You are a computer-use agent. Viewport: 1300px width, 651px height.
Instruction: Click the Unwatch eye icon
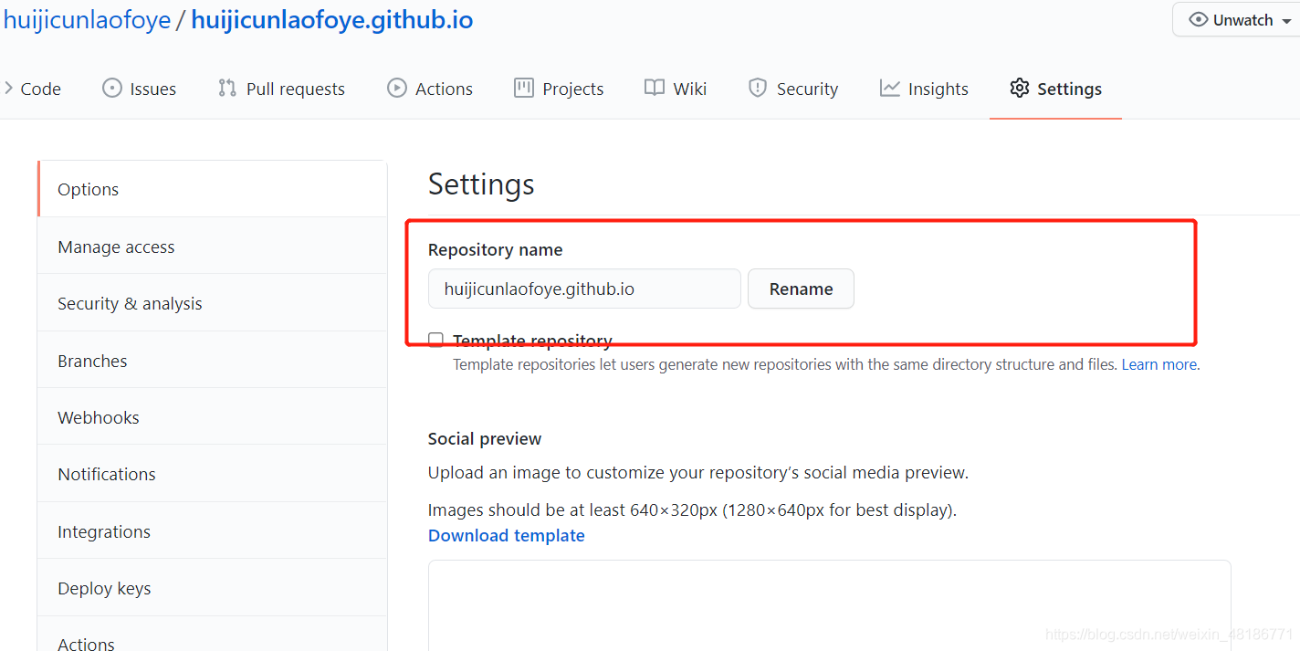click(x=1198, y=19)
